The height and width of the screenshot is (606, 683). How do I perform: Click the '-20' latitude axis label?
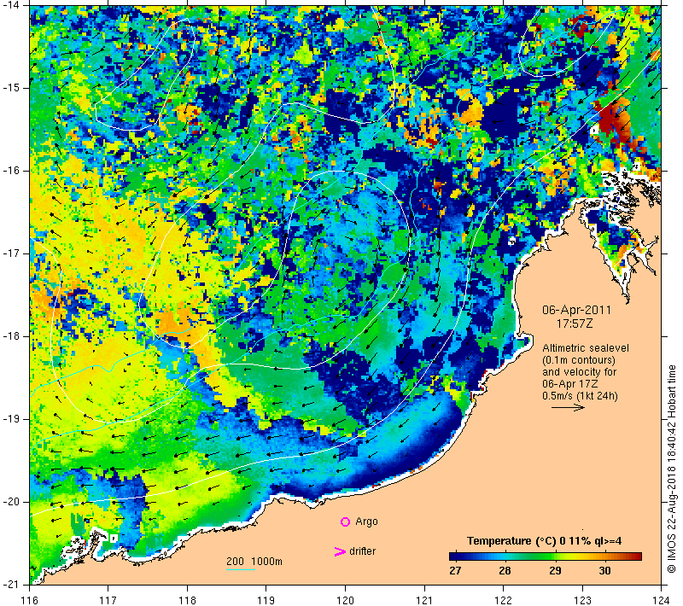[10, 502]
